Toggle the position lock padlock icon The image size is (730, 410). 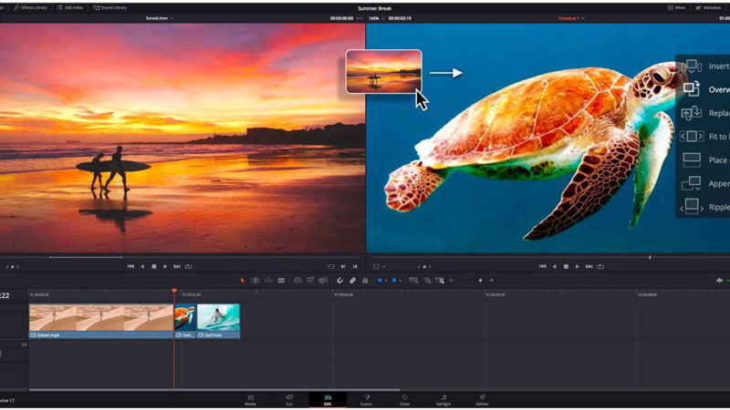365,281
